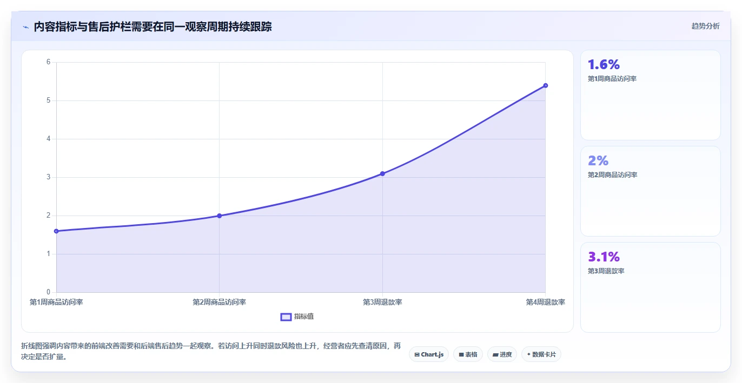This screenshot has width=742, height=383.
Task: Click the 1.6% value in the first stat card
Action: coord(604,64)
